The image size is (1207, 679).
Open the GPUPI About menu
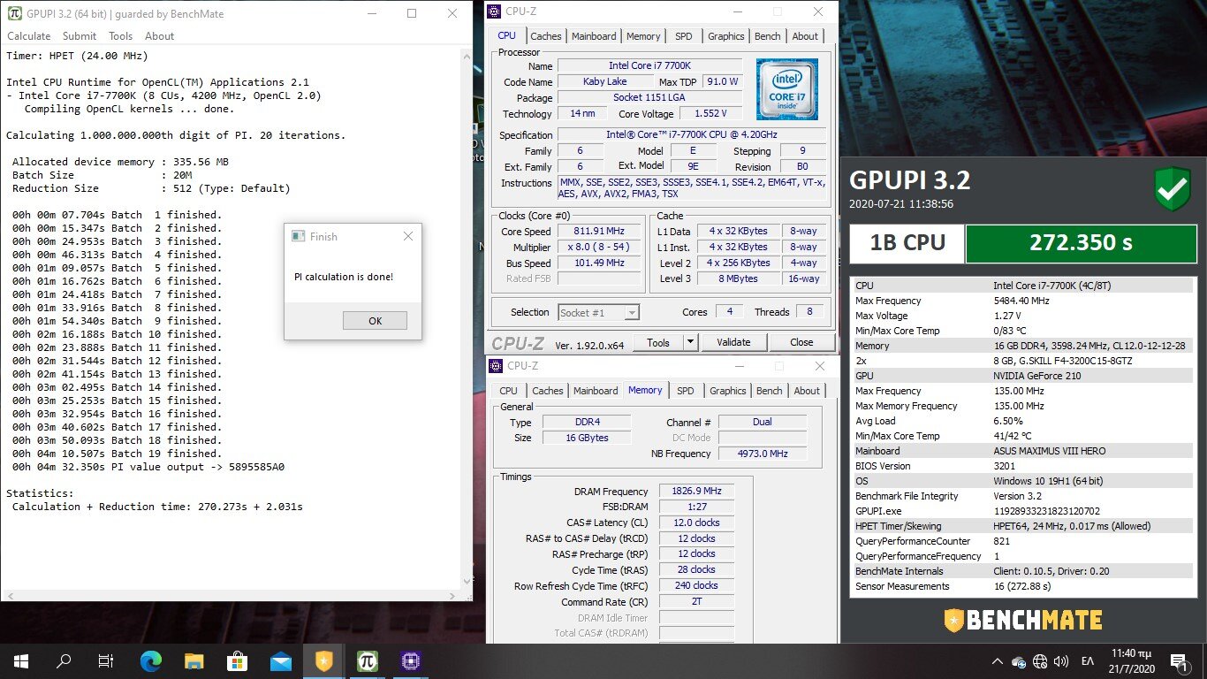pos(159,36)
